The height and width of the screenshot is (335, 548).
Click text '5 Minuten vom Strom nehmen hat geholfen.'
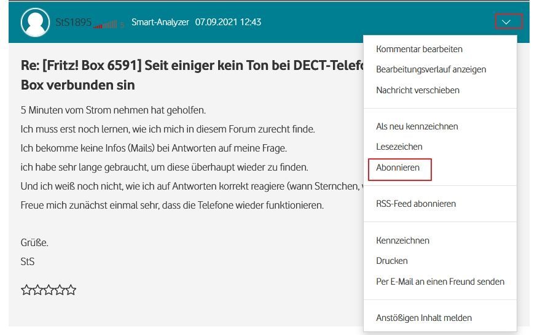click(113, 110)
